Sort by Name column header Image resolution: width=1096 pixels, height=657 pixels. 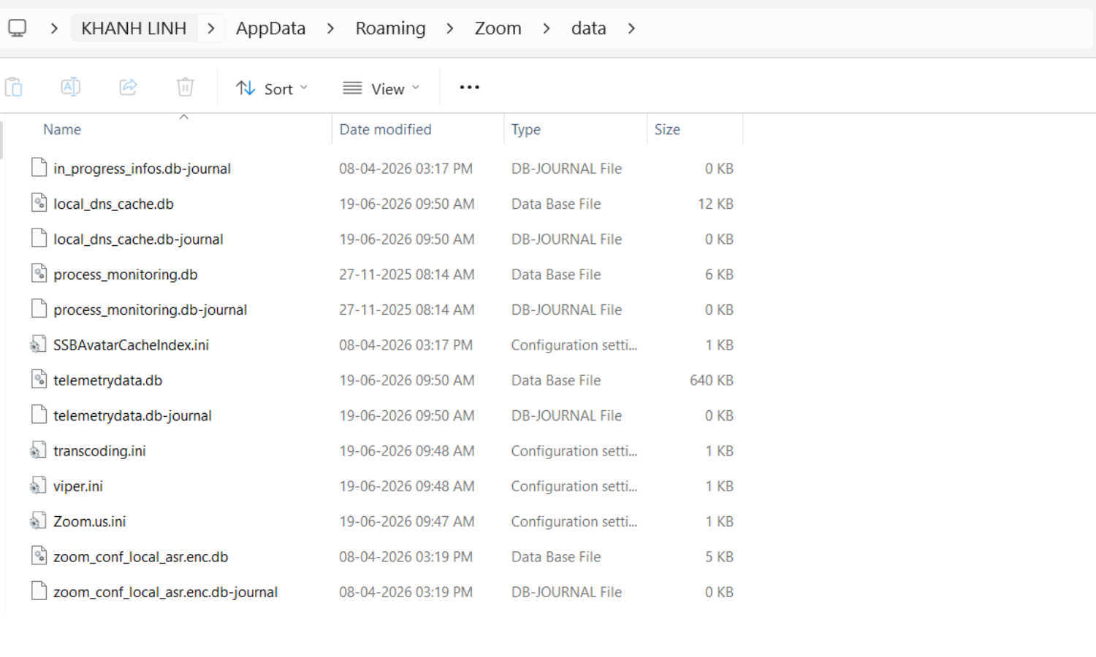click(62, 129)
